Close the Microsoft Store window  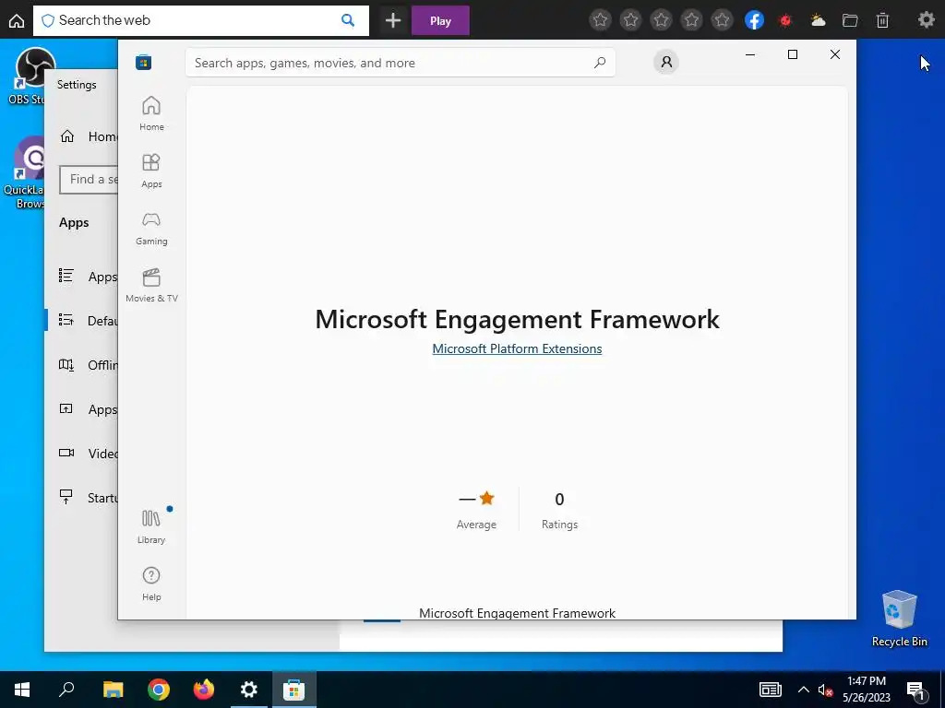834,54
